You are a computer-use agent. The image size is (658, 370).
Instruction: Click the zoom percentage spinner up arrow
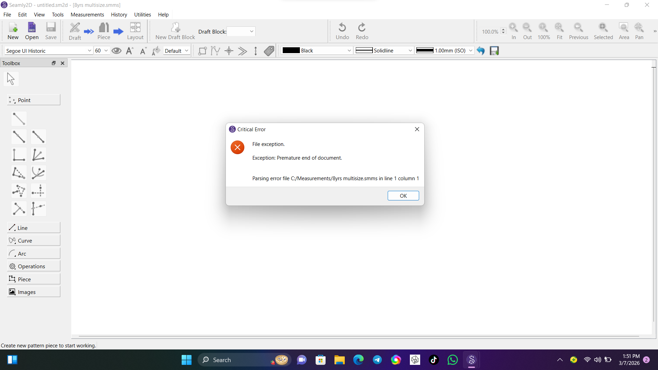[x=503, y=29]
